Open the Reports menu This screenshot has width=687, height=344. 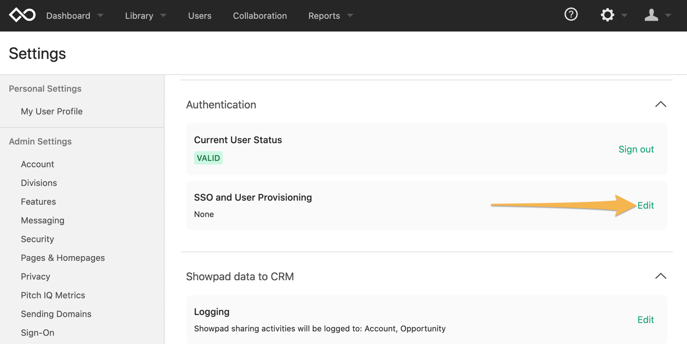tap(324, 16)
